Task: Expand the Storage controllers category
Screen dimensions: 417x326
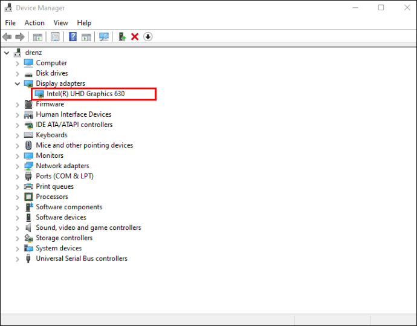Action: pos(18,238)
